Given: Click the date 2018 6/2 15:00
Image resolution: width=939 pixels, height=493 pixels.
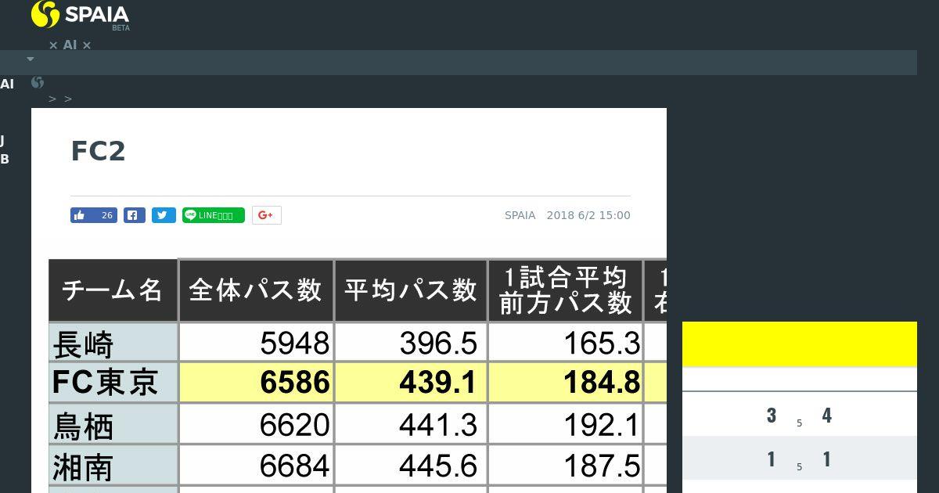Looking at the screenshot, I should 588,215.
